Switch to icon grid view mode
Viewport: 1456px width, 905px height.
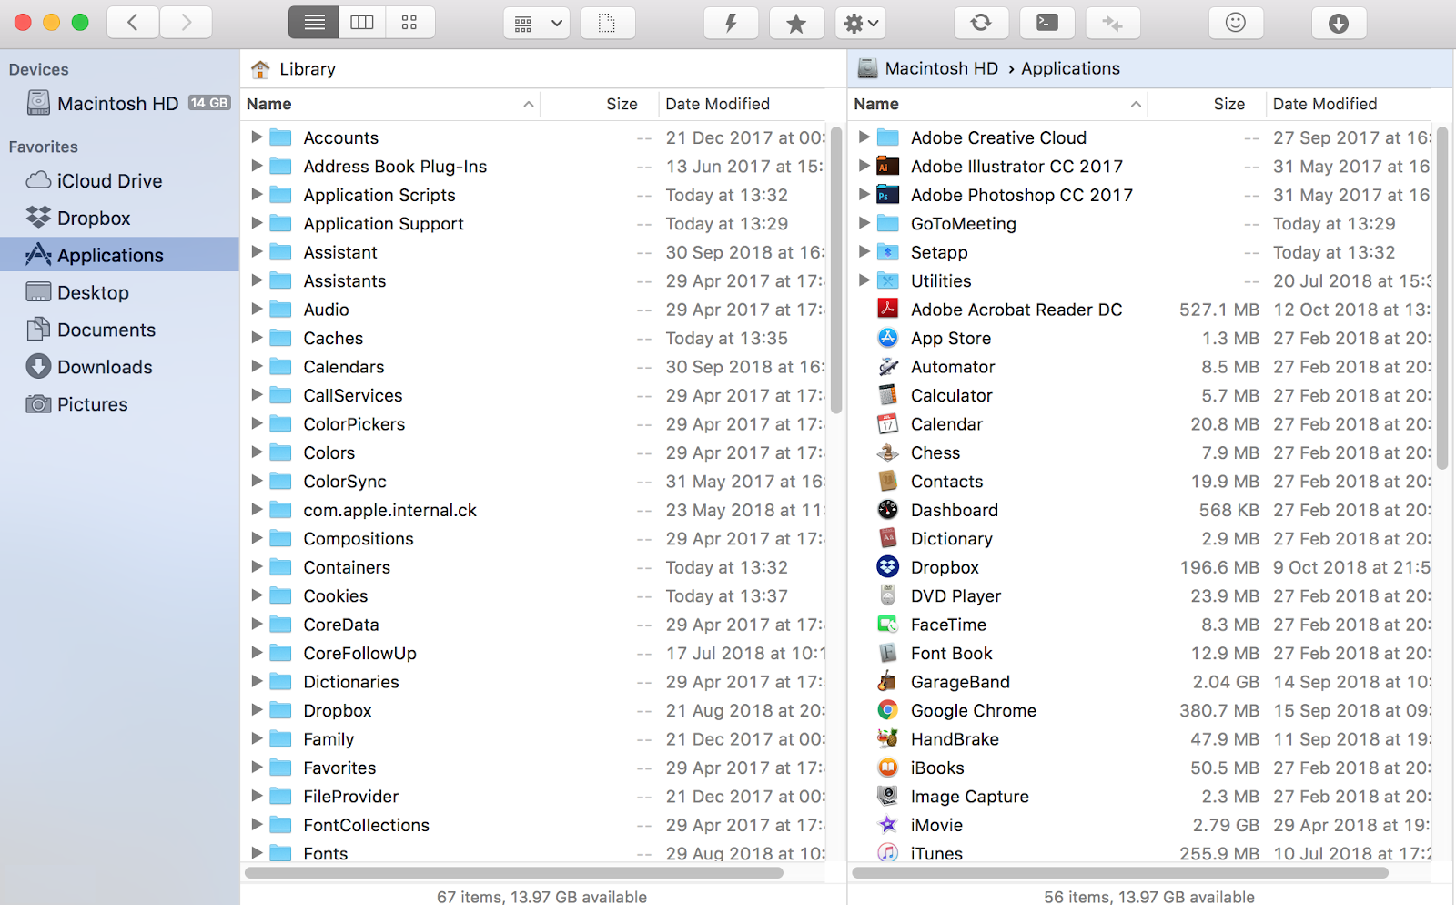409,23
